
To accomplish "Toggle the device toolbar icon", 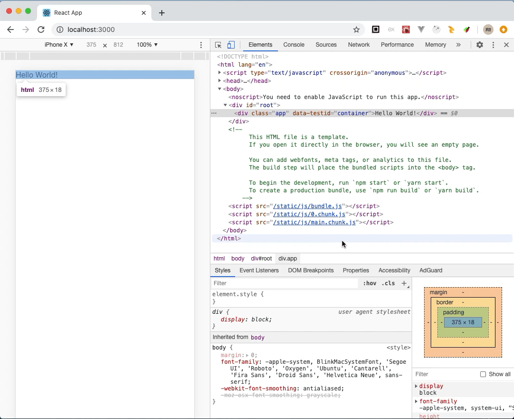I will click(231, 45).
